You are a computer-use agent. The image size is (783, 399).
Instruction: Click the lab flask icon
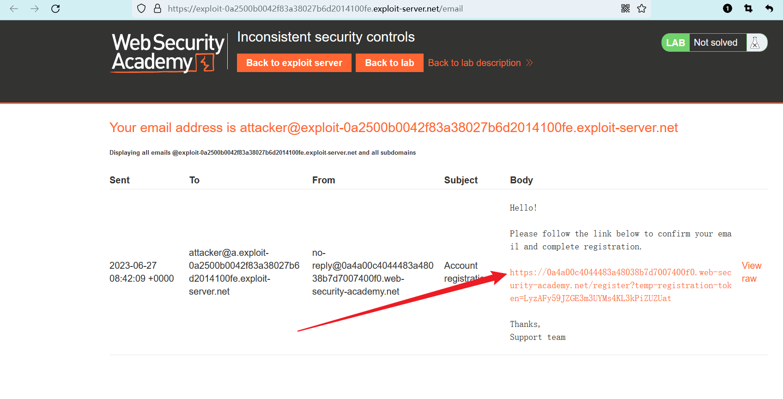tap(755, 43)
